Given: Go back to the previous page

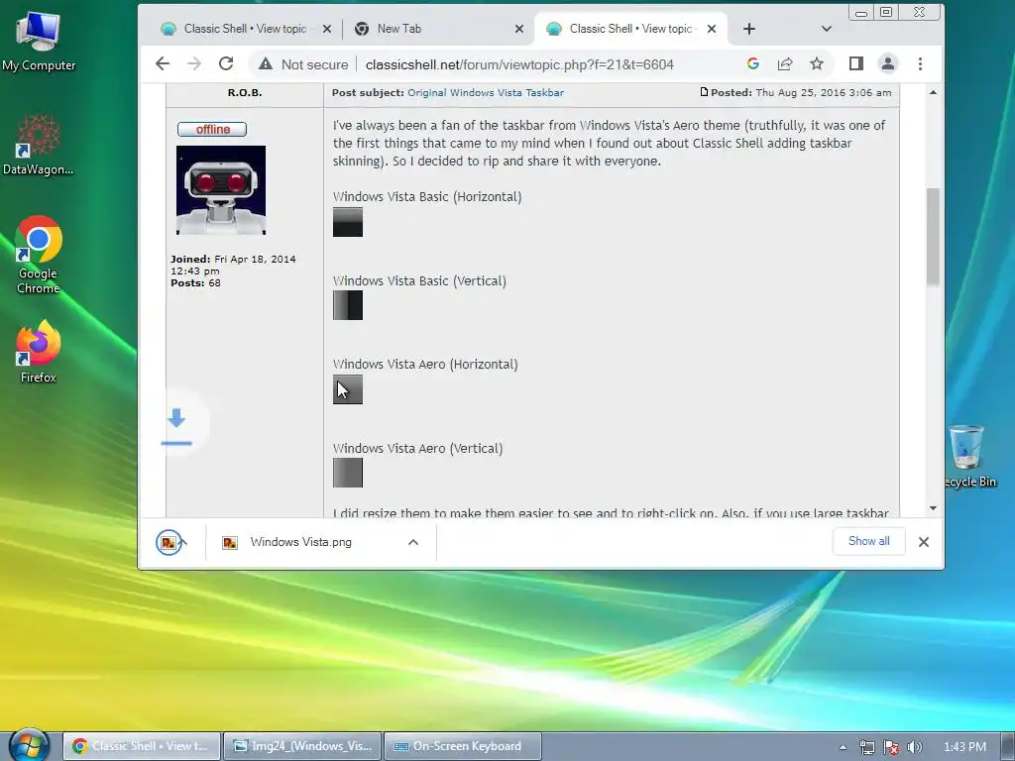Looking at the screenshot, I should 163,63.
